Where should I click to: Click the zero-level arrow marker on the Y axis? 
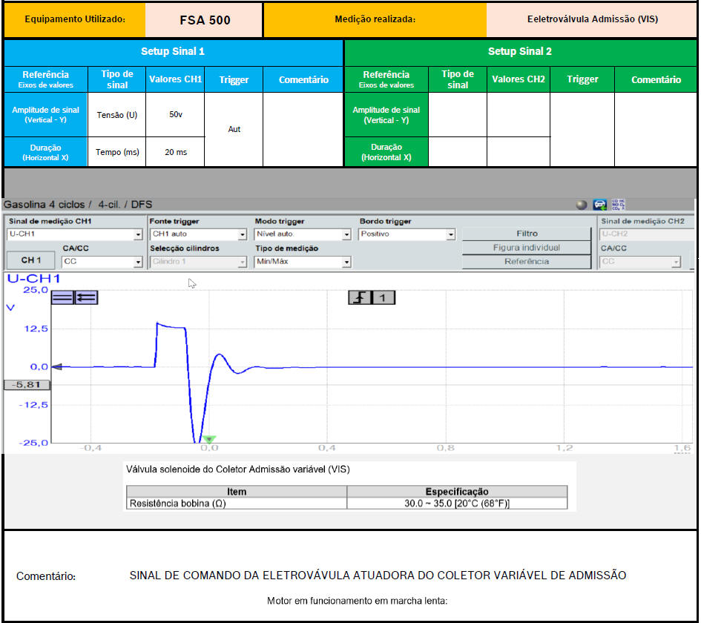point(56,366)
